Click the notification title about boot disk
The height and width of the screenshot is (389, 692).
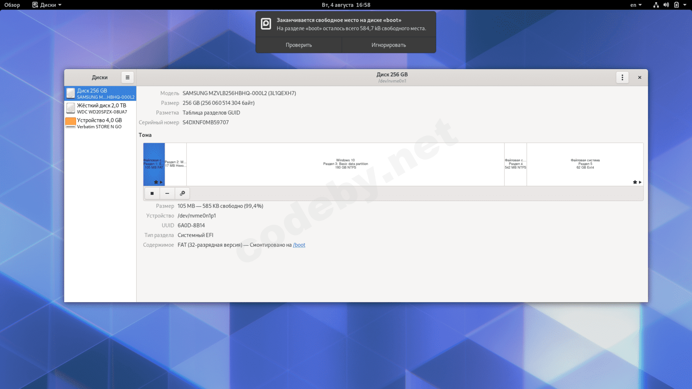click(x=339, y=20)
